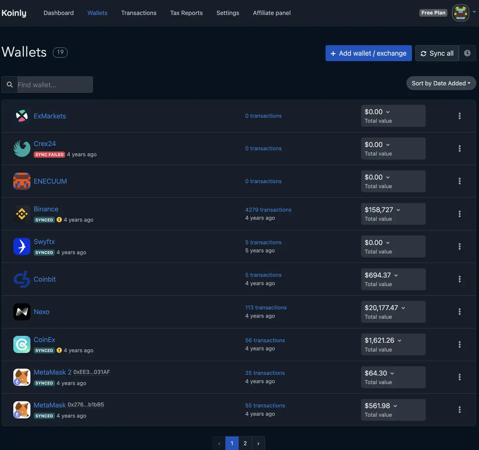The width and height of the screenshot is (479, 450).
Task: Click the user avatar in top right
Action: coord(460,13)
